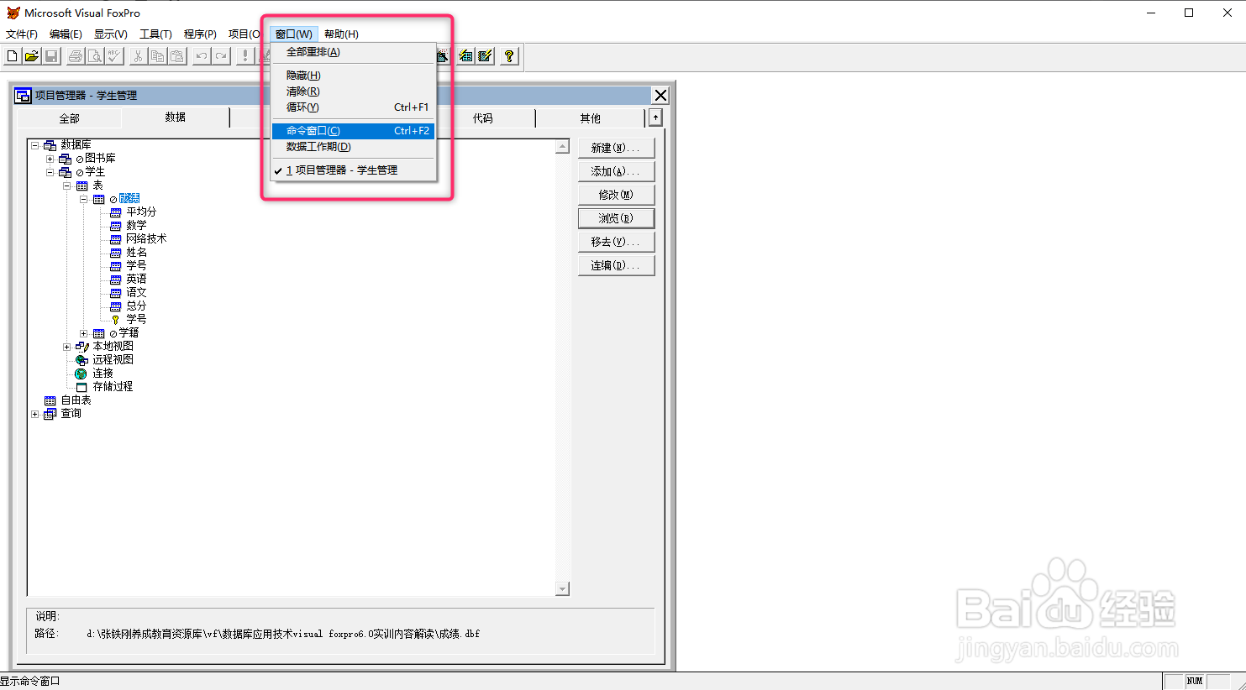The image size is (1246, 690).
Task: Expand the 学籍 table node
Action: click(x=84, y=333)
